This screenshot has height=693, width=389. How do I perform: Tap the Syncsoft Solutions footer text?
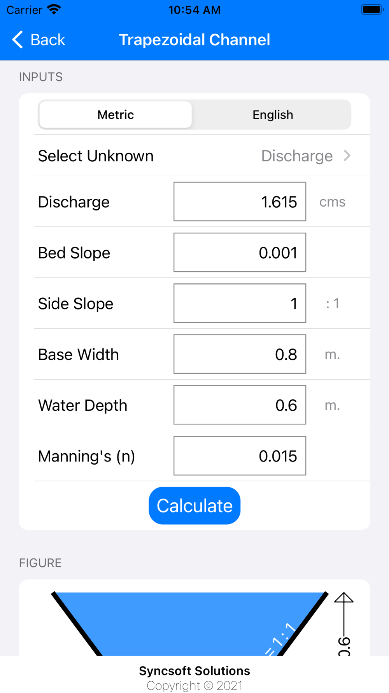(x=194, y=671)
